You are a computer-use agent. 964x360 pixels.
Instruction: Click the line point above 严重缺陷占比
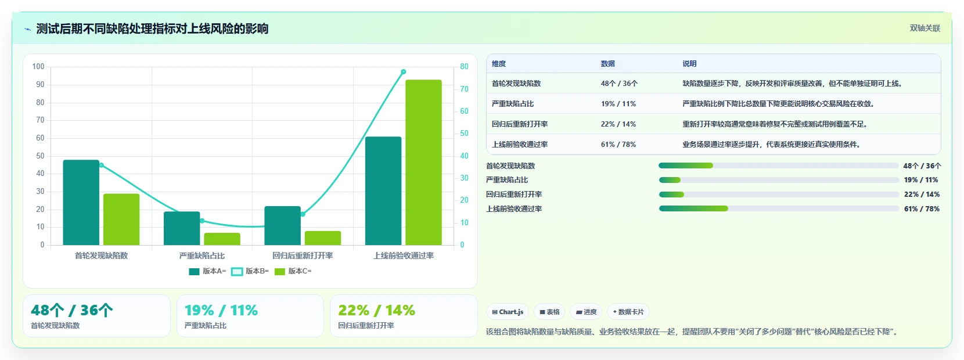(202, 221)
